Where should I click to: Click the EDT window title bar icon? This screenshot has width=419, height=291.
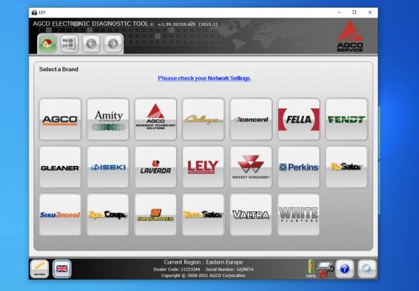[34, 13]
